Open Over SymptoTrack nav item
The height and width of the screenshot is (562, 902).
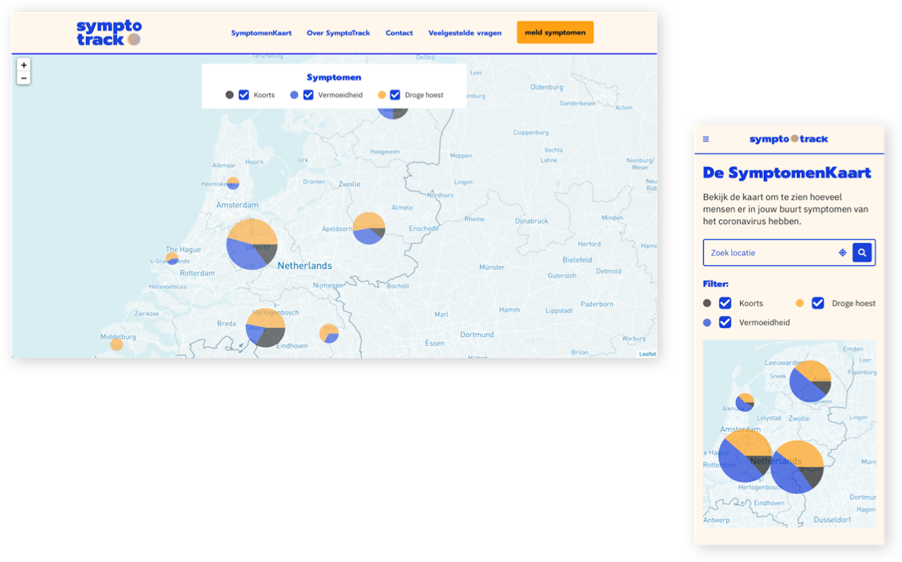(338, 33)
